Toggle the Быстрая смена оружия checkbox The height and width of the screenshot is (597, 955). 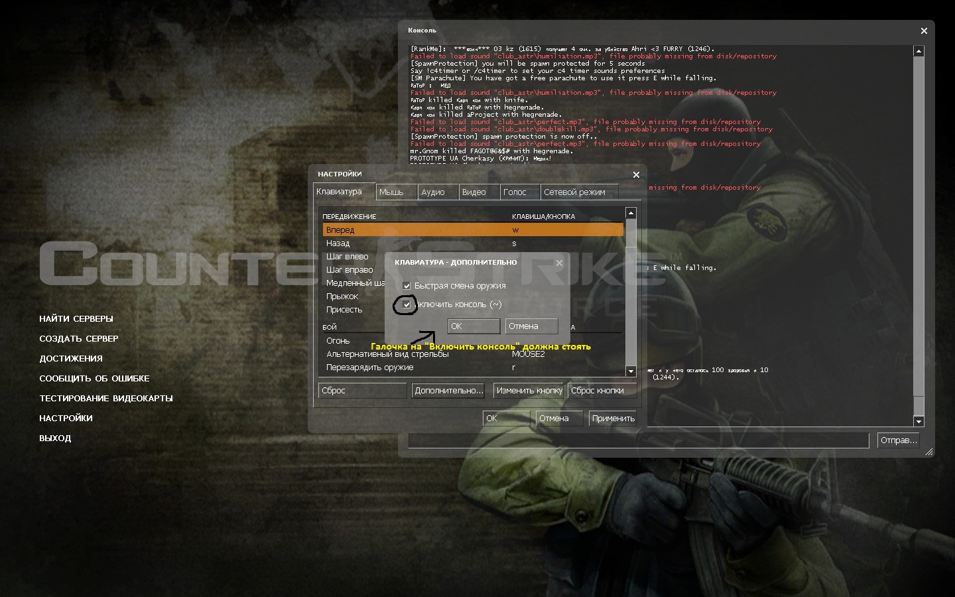[x=407, y=286]
